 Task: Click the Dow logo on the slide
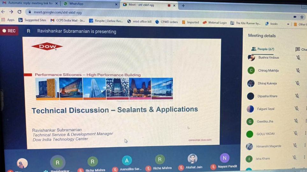47,47
